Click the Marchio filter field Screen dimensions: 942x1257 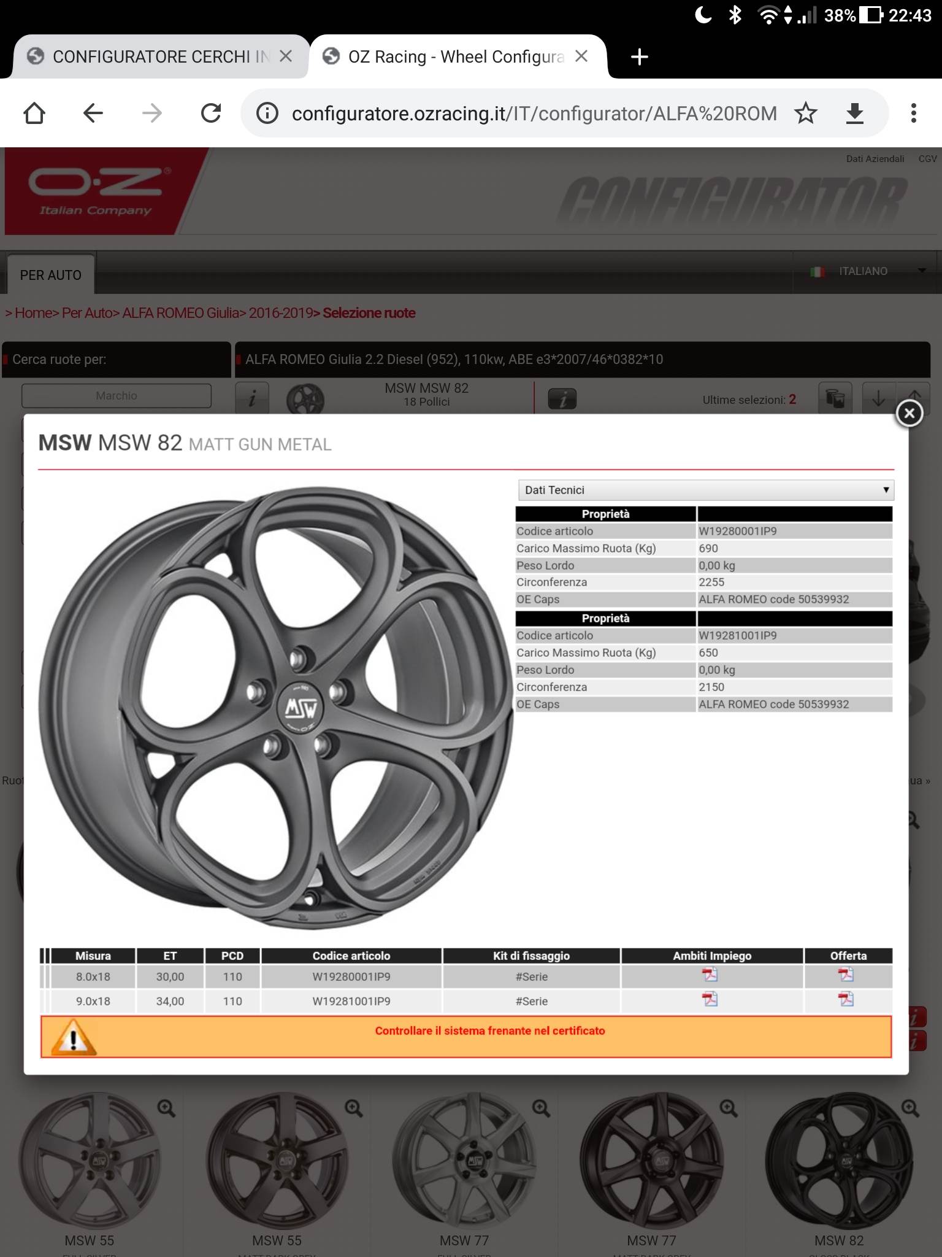(x=117, y=396)
